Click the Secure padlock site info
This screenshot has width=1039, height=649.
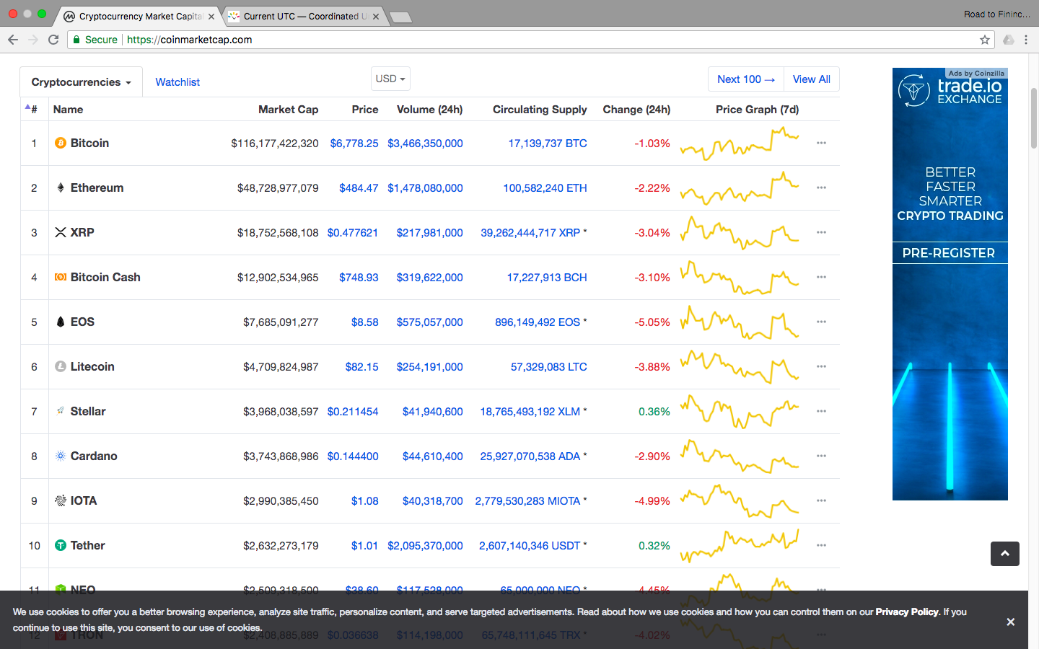[95, 40]
